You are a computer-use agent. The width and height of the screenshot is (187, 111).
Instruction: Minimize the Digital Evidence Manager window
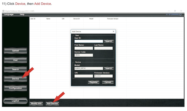point(169,11)
